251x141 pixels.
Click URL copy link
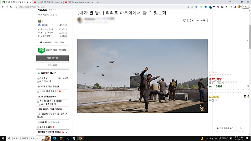[x=200, y=20]
